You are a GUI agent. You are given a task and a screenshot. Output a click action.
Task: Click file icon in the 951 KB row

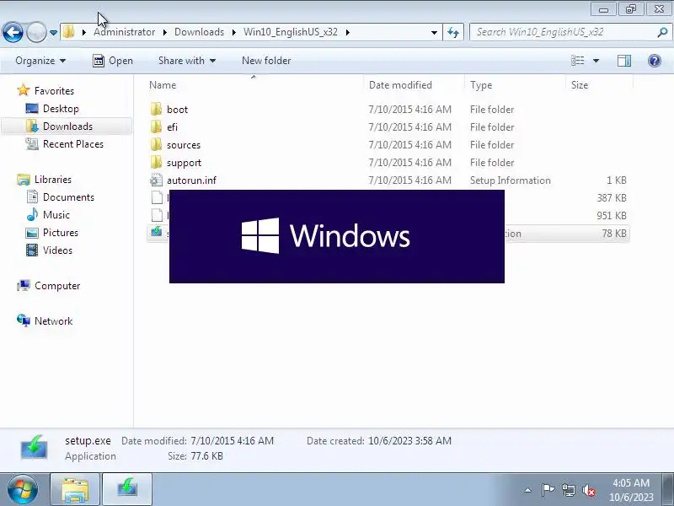pos(157,215)
